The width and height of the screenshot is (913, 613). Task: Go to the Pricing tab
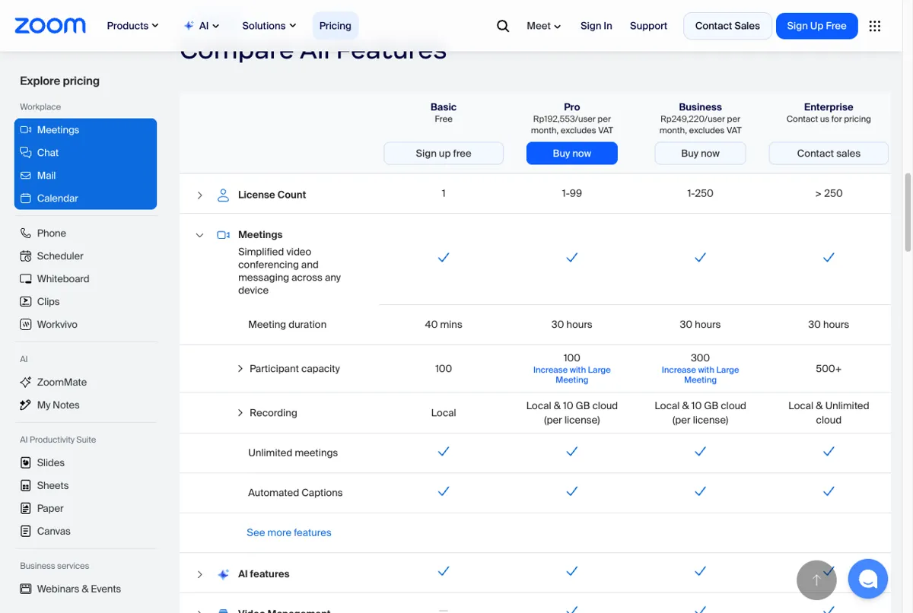pos(336,26)
